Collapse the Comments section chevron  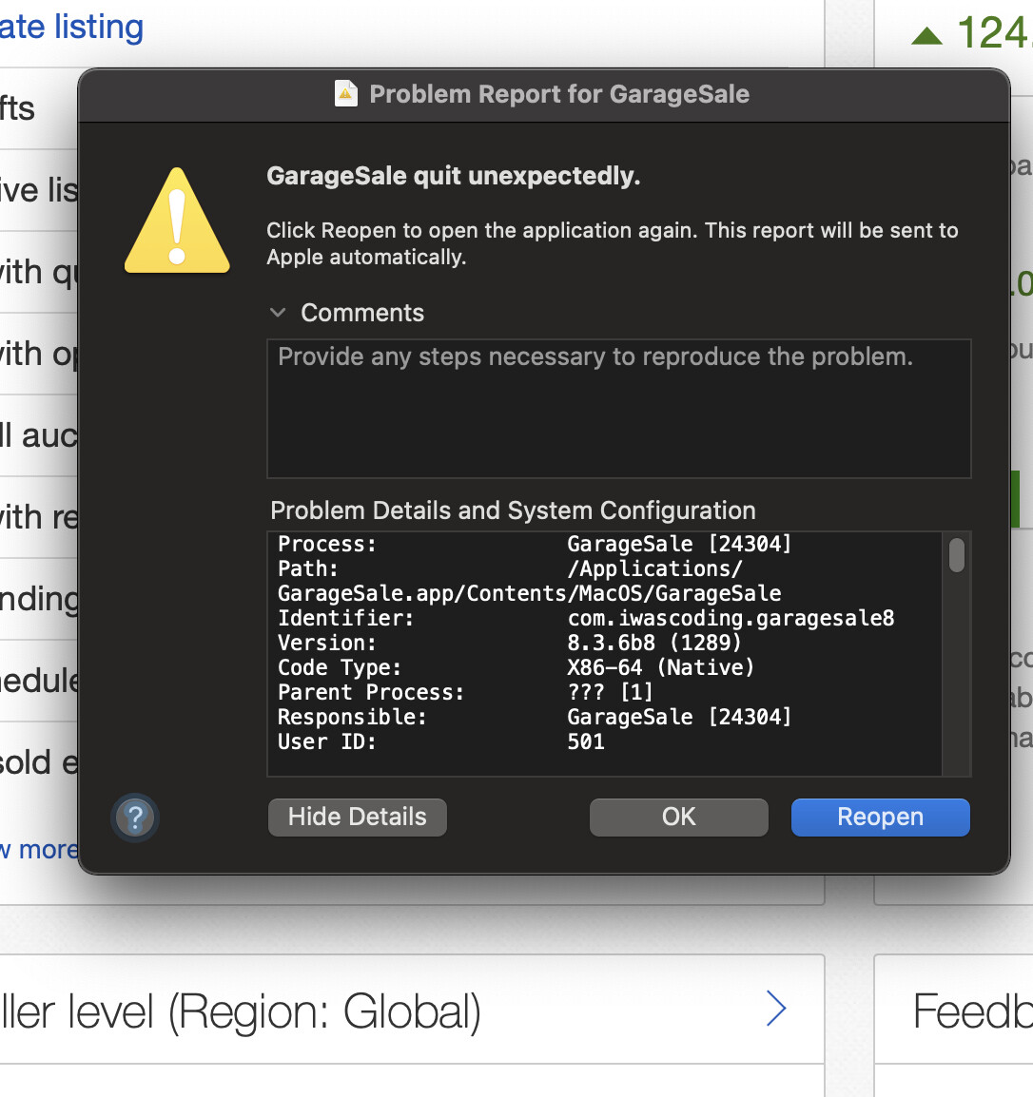[x=278, y=313]
